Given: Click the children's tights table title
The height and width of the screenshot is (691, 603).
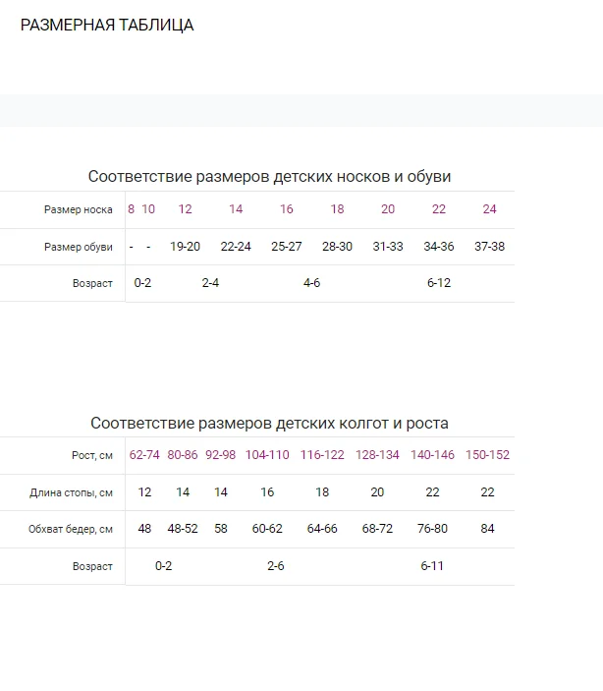Looking at the screenshot, I should [269, 423].
